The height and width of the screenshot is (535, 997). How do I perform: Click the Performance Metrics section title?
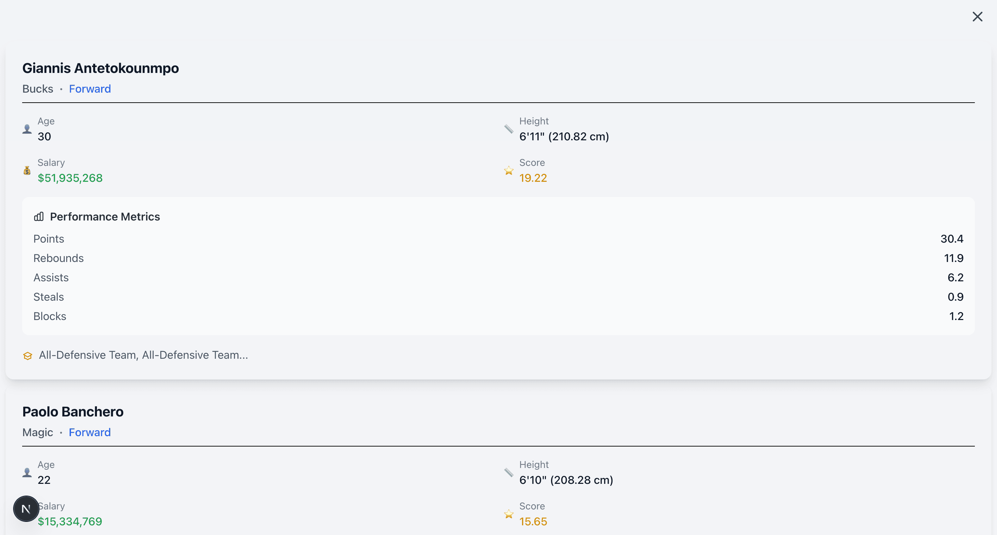click(x=105, y=217)
